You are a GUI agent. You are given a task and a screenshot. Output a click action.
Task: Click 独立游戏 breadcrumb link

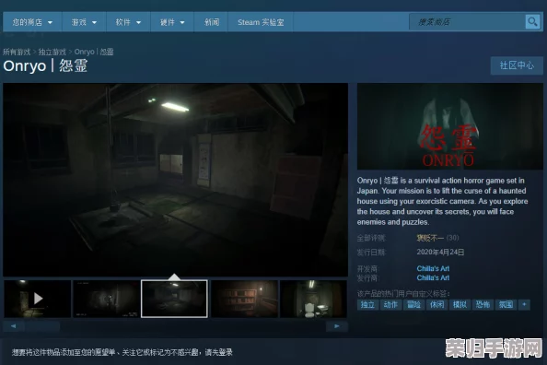tap(52, 52)
